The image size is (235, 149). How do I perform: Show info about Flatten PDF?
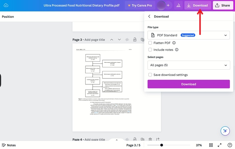[x=174, y=43]
